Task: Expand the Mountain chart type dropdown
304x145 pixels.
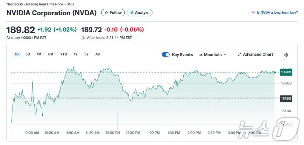Action: point(225,55)
